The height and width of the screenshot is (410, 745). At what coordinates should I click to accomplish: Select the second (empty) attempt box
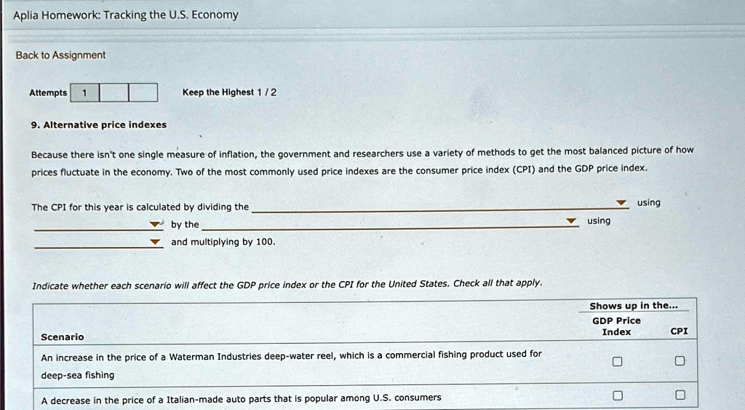point(113,92)
